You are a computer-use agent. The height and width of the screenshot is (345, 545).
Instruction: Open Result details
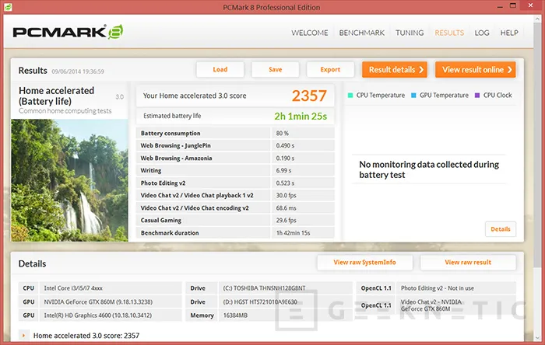pyautogui.click(x=395, y=70)
